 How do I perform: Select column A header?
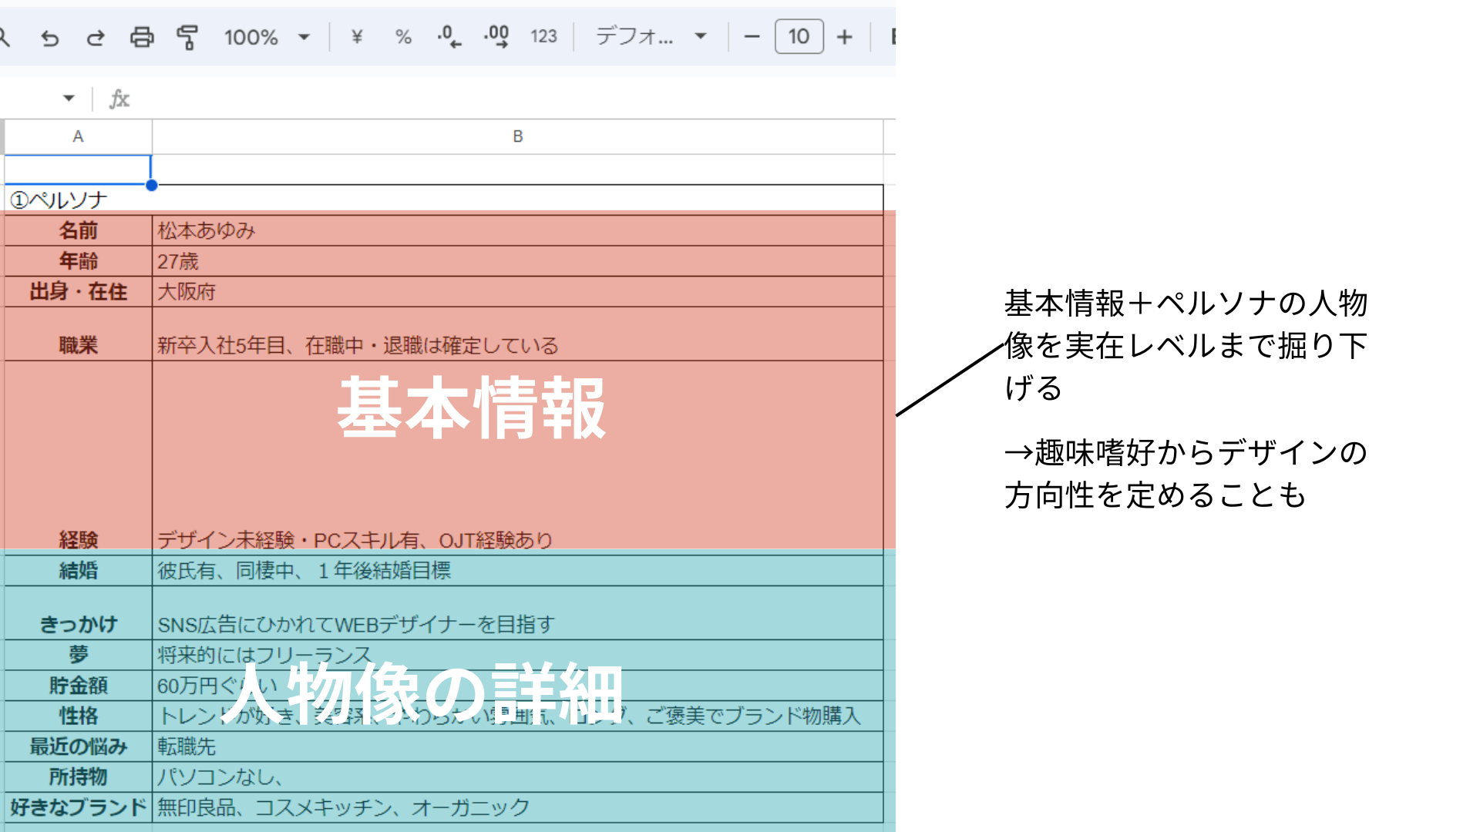tap(78, 136)
